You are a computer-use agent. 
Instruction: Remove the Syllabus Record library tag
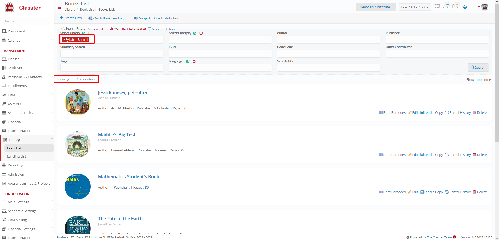[x=64, y=40]
